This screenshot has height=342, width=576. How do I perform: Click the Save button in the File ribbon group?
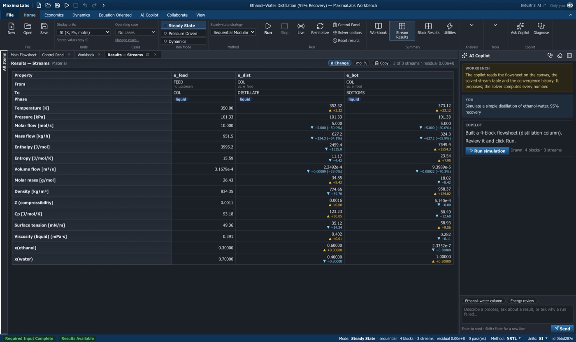click(44, 29)
